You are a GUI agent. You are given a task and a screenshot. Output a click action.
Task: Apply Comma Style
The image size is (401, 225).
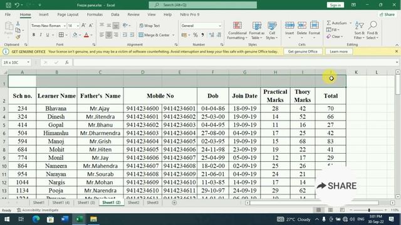(202, 35)
